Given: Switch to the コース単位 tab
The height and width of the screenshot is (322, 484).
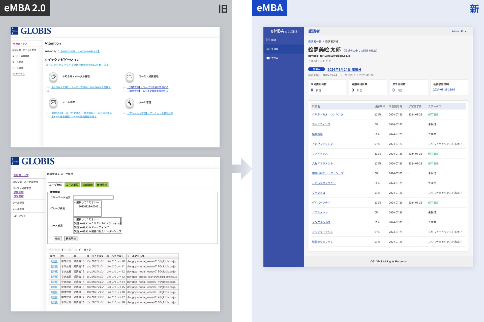Looking at the screenshot, I should click(72, 185).
